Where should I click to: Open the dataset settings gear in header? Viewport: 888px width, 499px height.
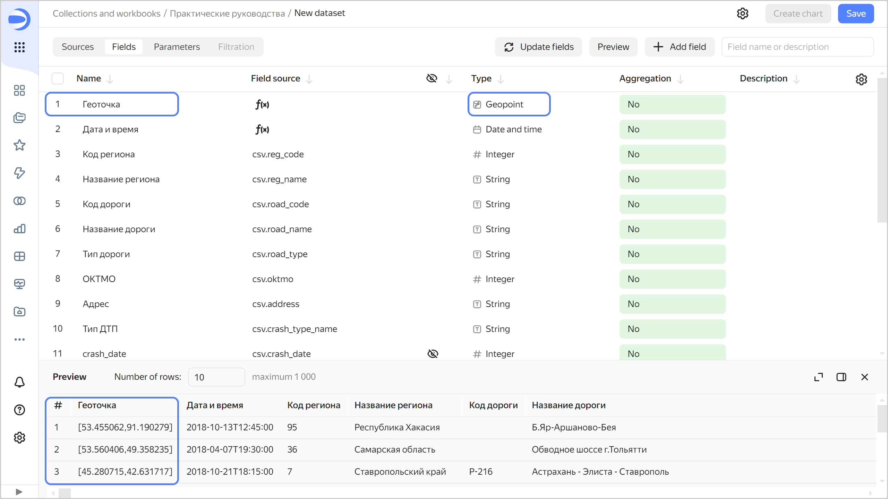[x=742, y=14]
